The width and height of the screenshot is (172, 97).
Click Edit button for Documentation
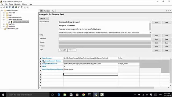click(156, 22)
